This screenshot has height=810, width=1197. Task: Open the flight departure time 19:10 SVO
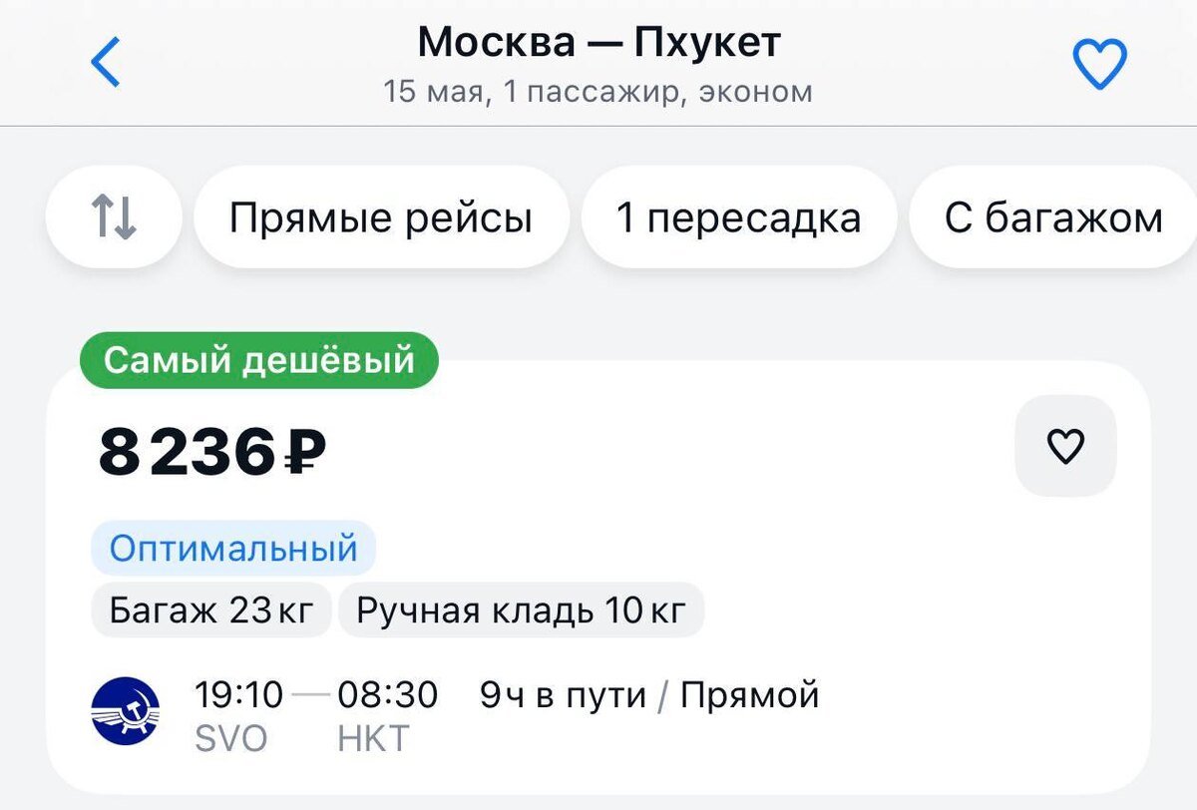239,714
